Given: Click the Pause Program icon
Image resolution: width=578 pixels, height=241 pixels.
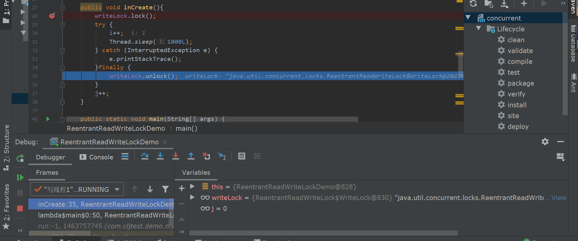Looking at the screenshot, I should click(x=20, y=193).
